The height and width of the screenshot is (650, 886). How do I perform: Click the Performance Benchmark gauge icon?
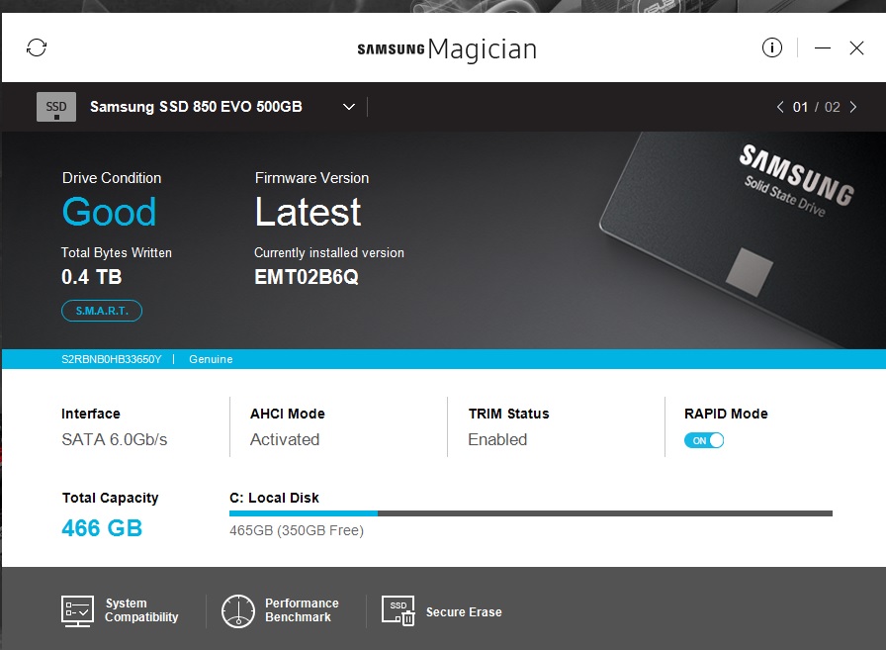tap(238, 611)
